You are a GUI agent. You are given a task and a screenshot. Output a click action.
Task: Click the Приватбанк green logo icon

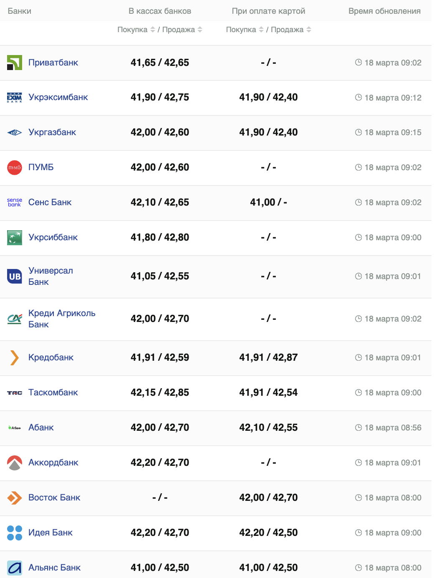(x=15, y=63)
